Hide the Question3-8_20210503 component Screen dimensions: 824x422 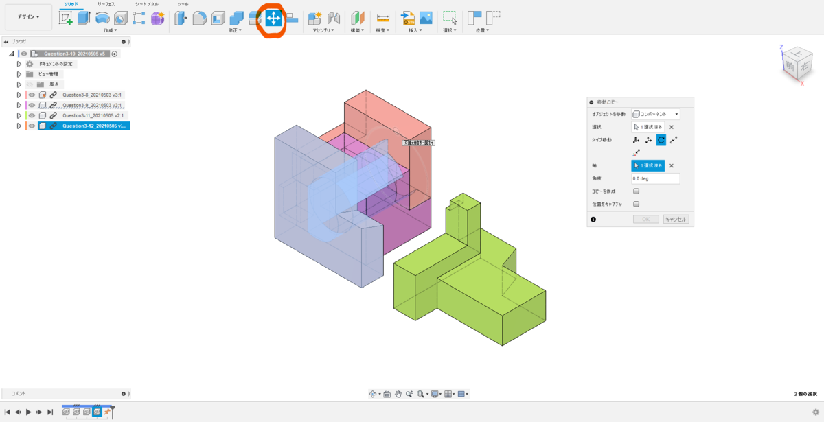tap(32, 95)
